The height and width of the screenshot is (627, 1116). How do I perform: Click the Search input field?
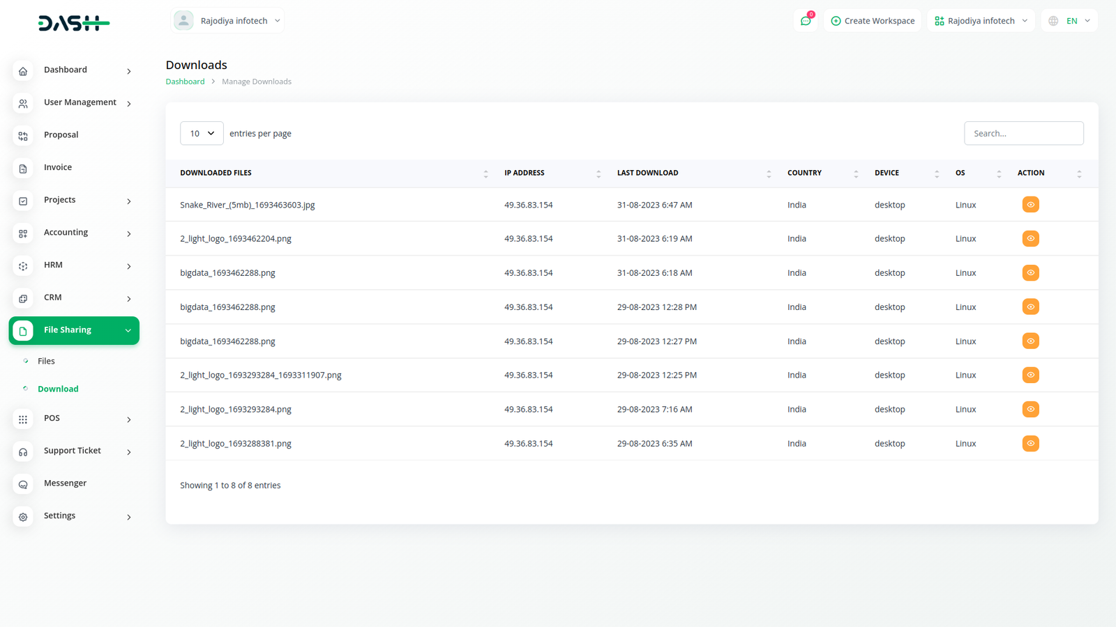(1023, 133)
